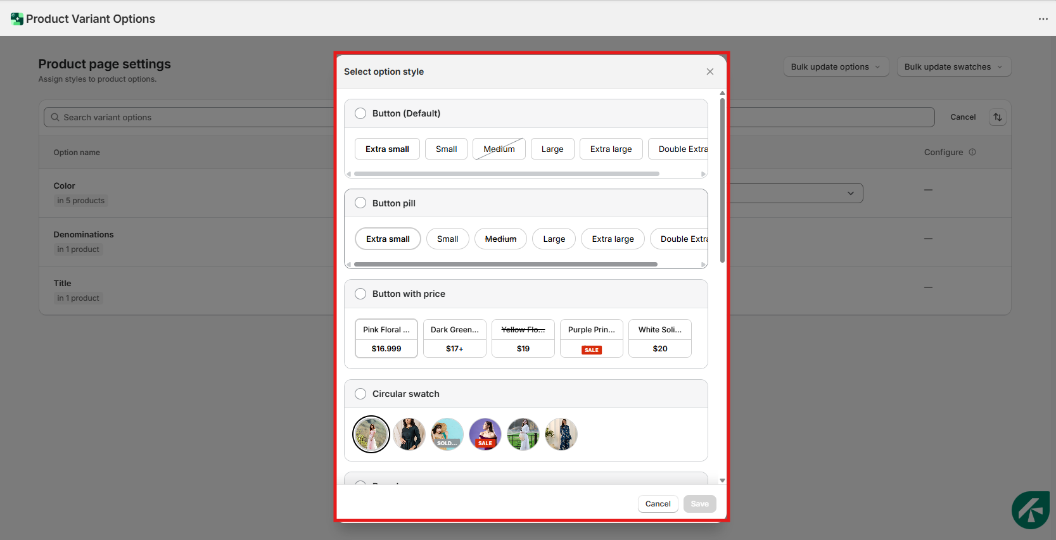Screen dimensions: 1056x540
Task: Expand the Bulk update swatches dropdown
Action: pyautogui.click(x=953, y=67)
